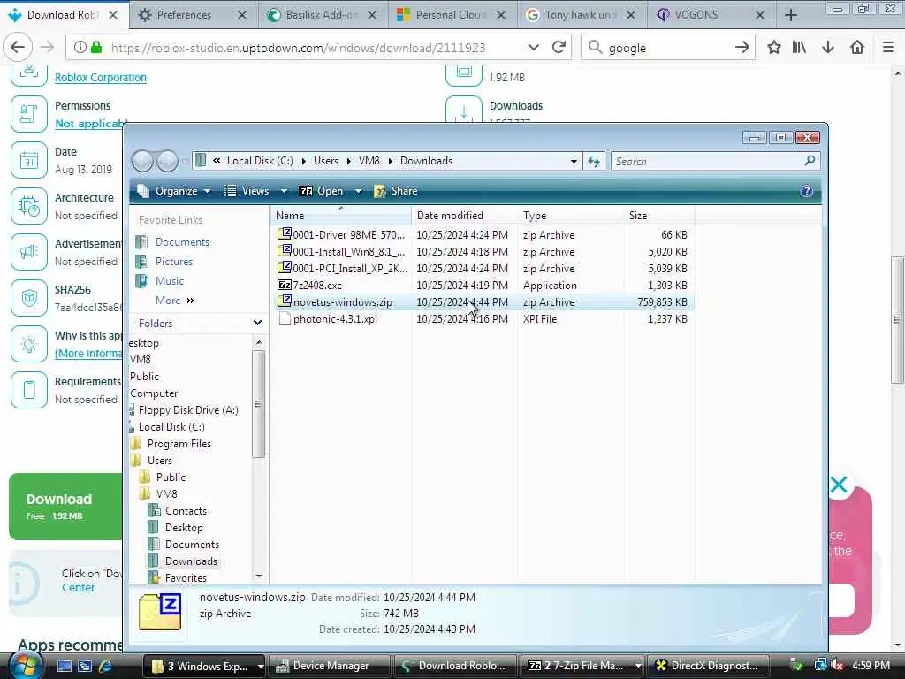Sort files by the Size column
Viewport: 905px width, 679px height.
point(658,216)
